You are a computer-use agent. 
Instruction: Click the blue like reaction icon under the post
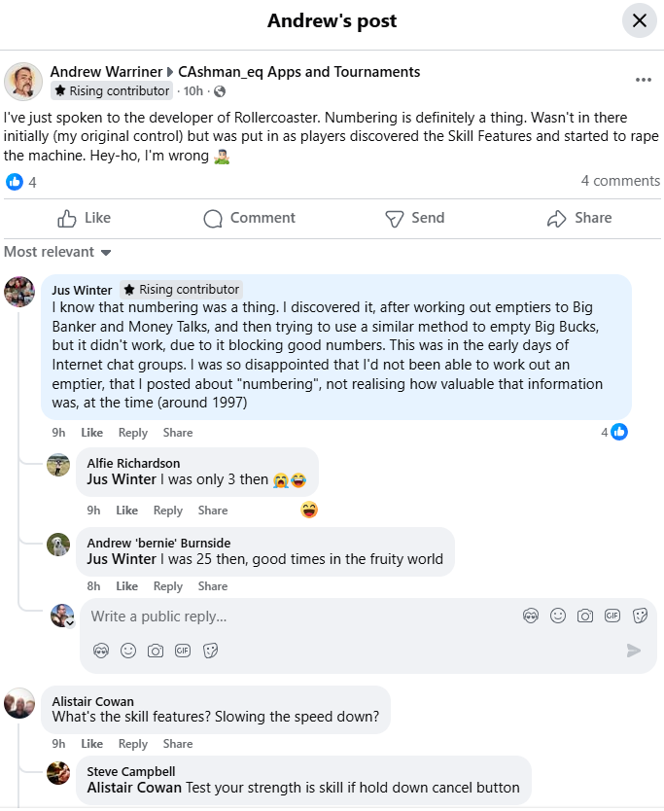15,182
